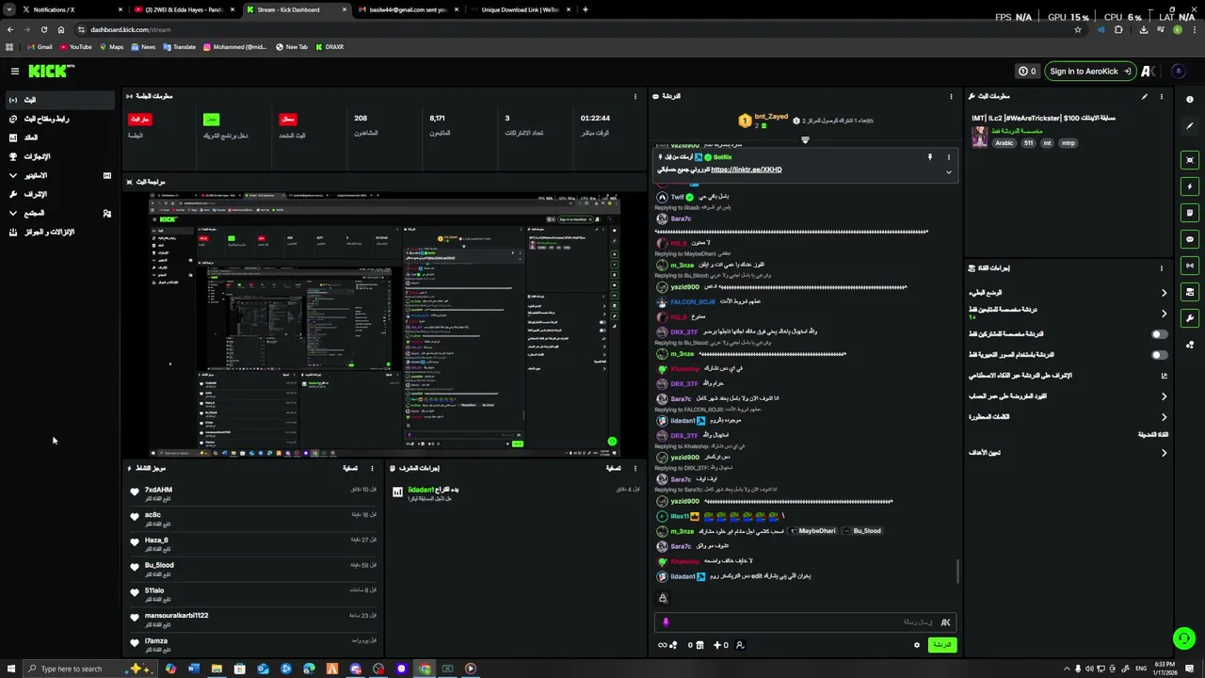The image size is (1205, 678).
Task: Toggle the broadcast signal widget in the right rail
Action: [1190, 266]
